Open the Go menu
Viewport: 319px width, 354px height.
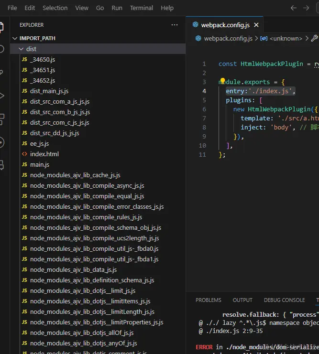[100, 8]
